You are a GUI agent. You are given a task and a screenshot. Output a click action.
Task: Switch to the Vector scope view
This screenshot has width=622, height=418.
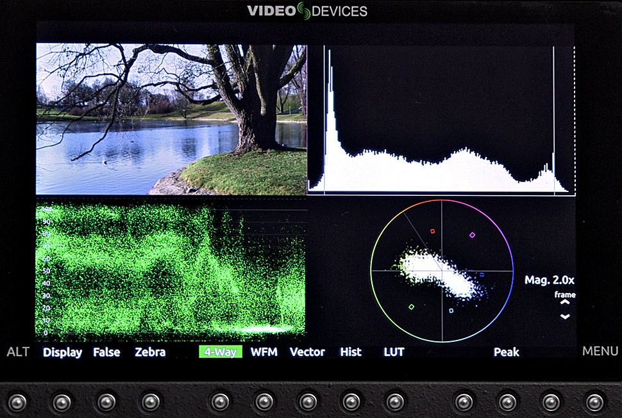point(307,352)
